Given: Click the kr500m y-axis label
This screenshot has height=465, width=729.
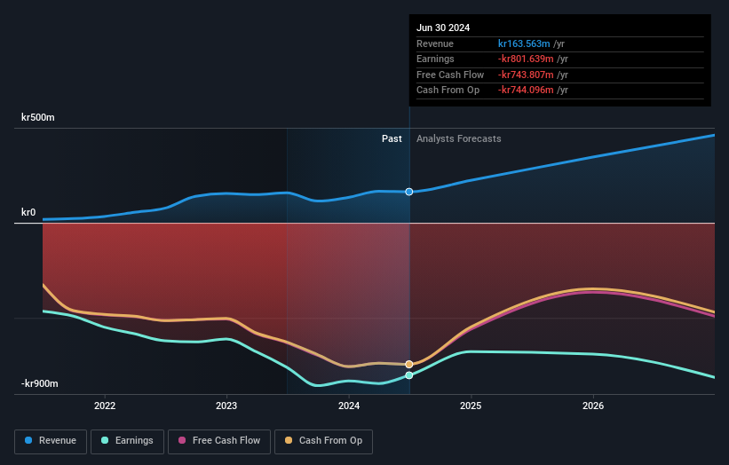Looking at the screenshot, I should pyautogui.click(x=37, y=117).
